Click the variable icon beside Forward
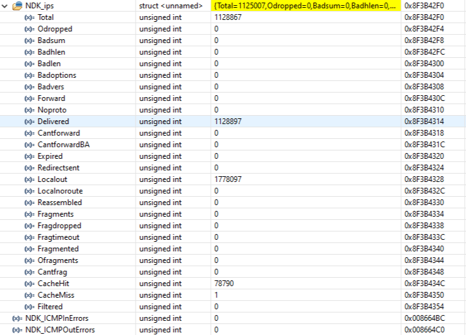 [x=30, y=98]
